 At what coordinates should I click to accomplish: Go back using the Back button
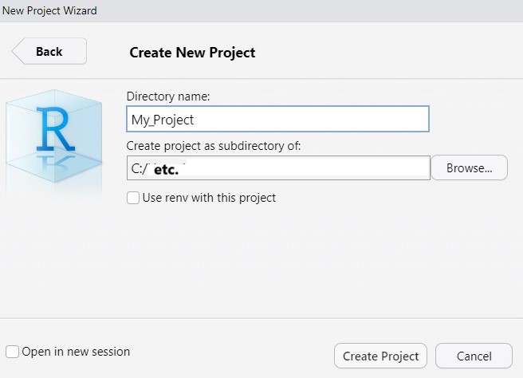(49, 51)
